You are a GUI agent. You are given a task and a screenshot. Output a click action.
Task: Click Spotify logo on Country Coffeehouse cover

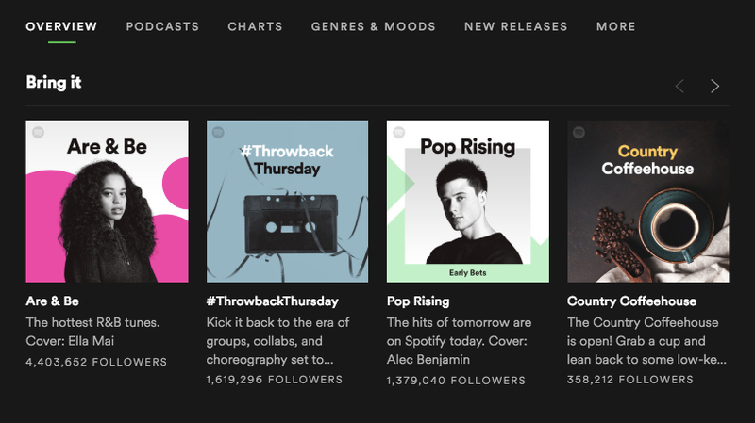pyautogui.click(x=579, y=132)
